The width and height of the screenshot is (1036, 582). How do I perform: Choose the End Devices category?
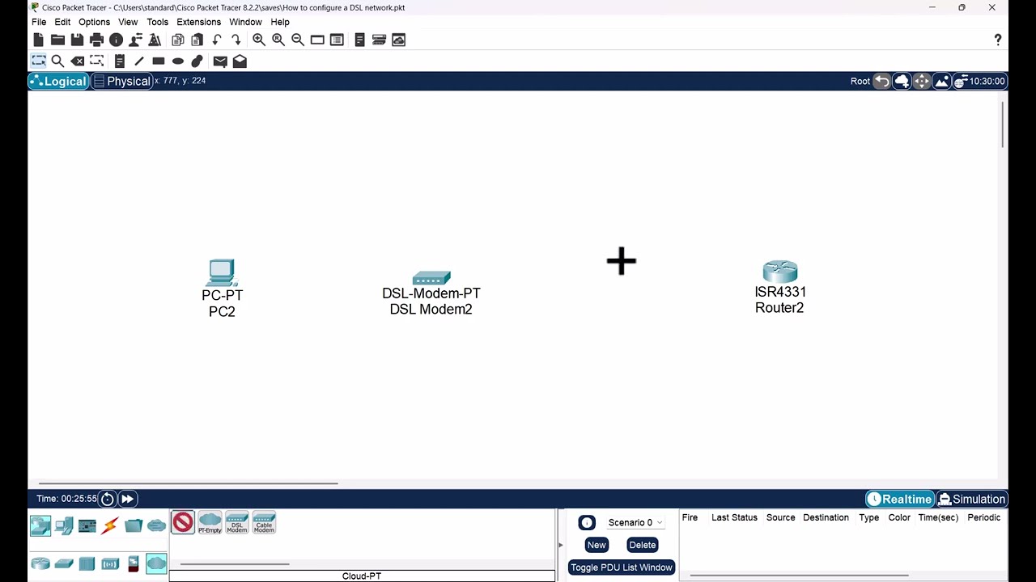tap(64, 527)
